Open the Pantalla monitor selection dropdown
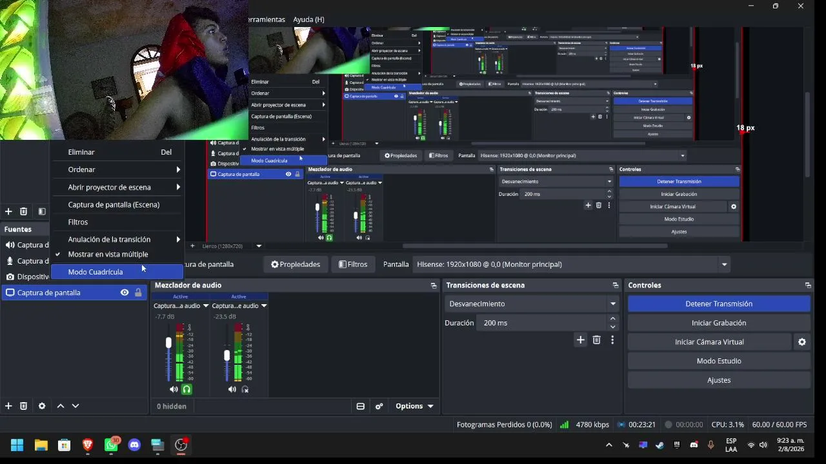This screenshot has width=826, height=464. point(572,264)
